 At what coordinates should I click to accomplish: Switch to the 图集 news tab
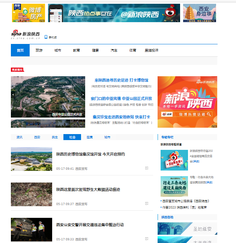tap(90, 137)
